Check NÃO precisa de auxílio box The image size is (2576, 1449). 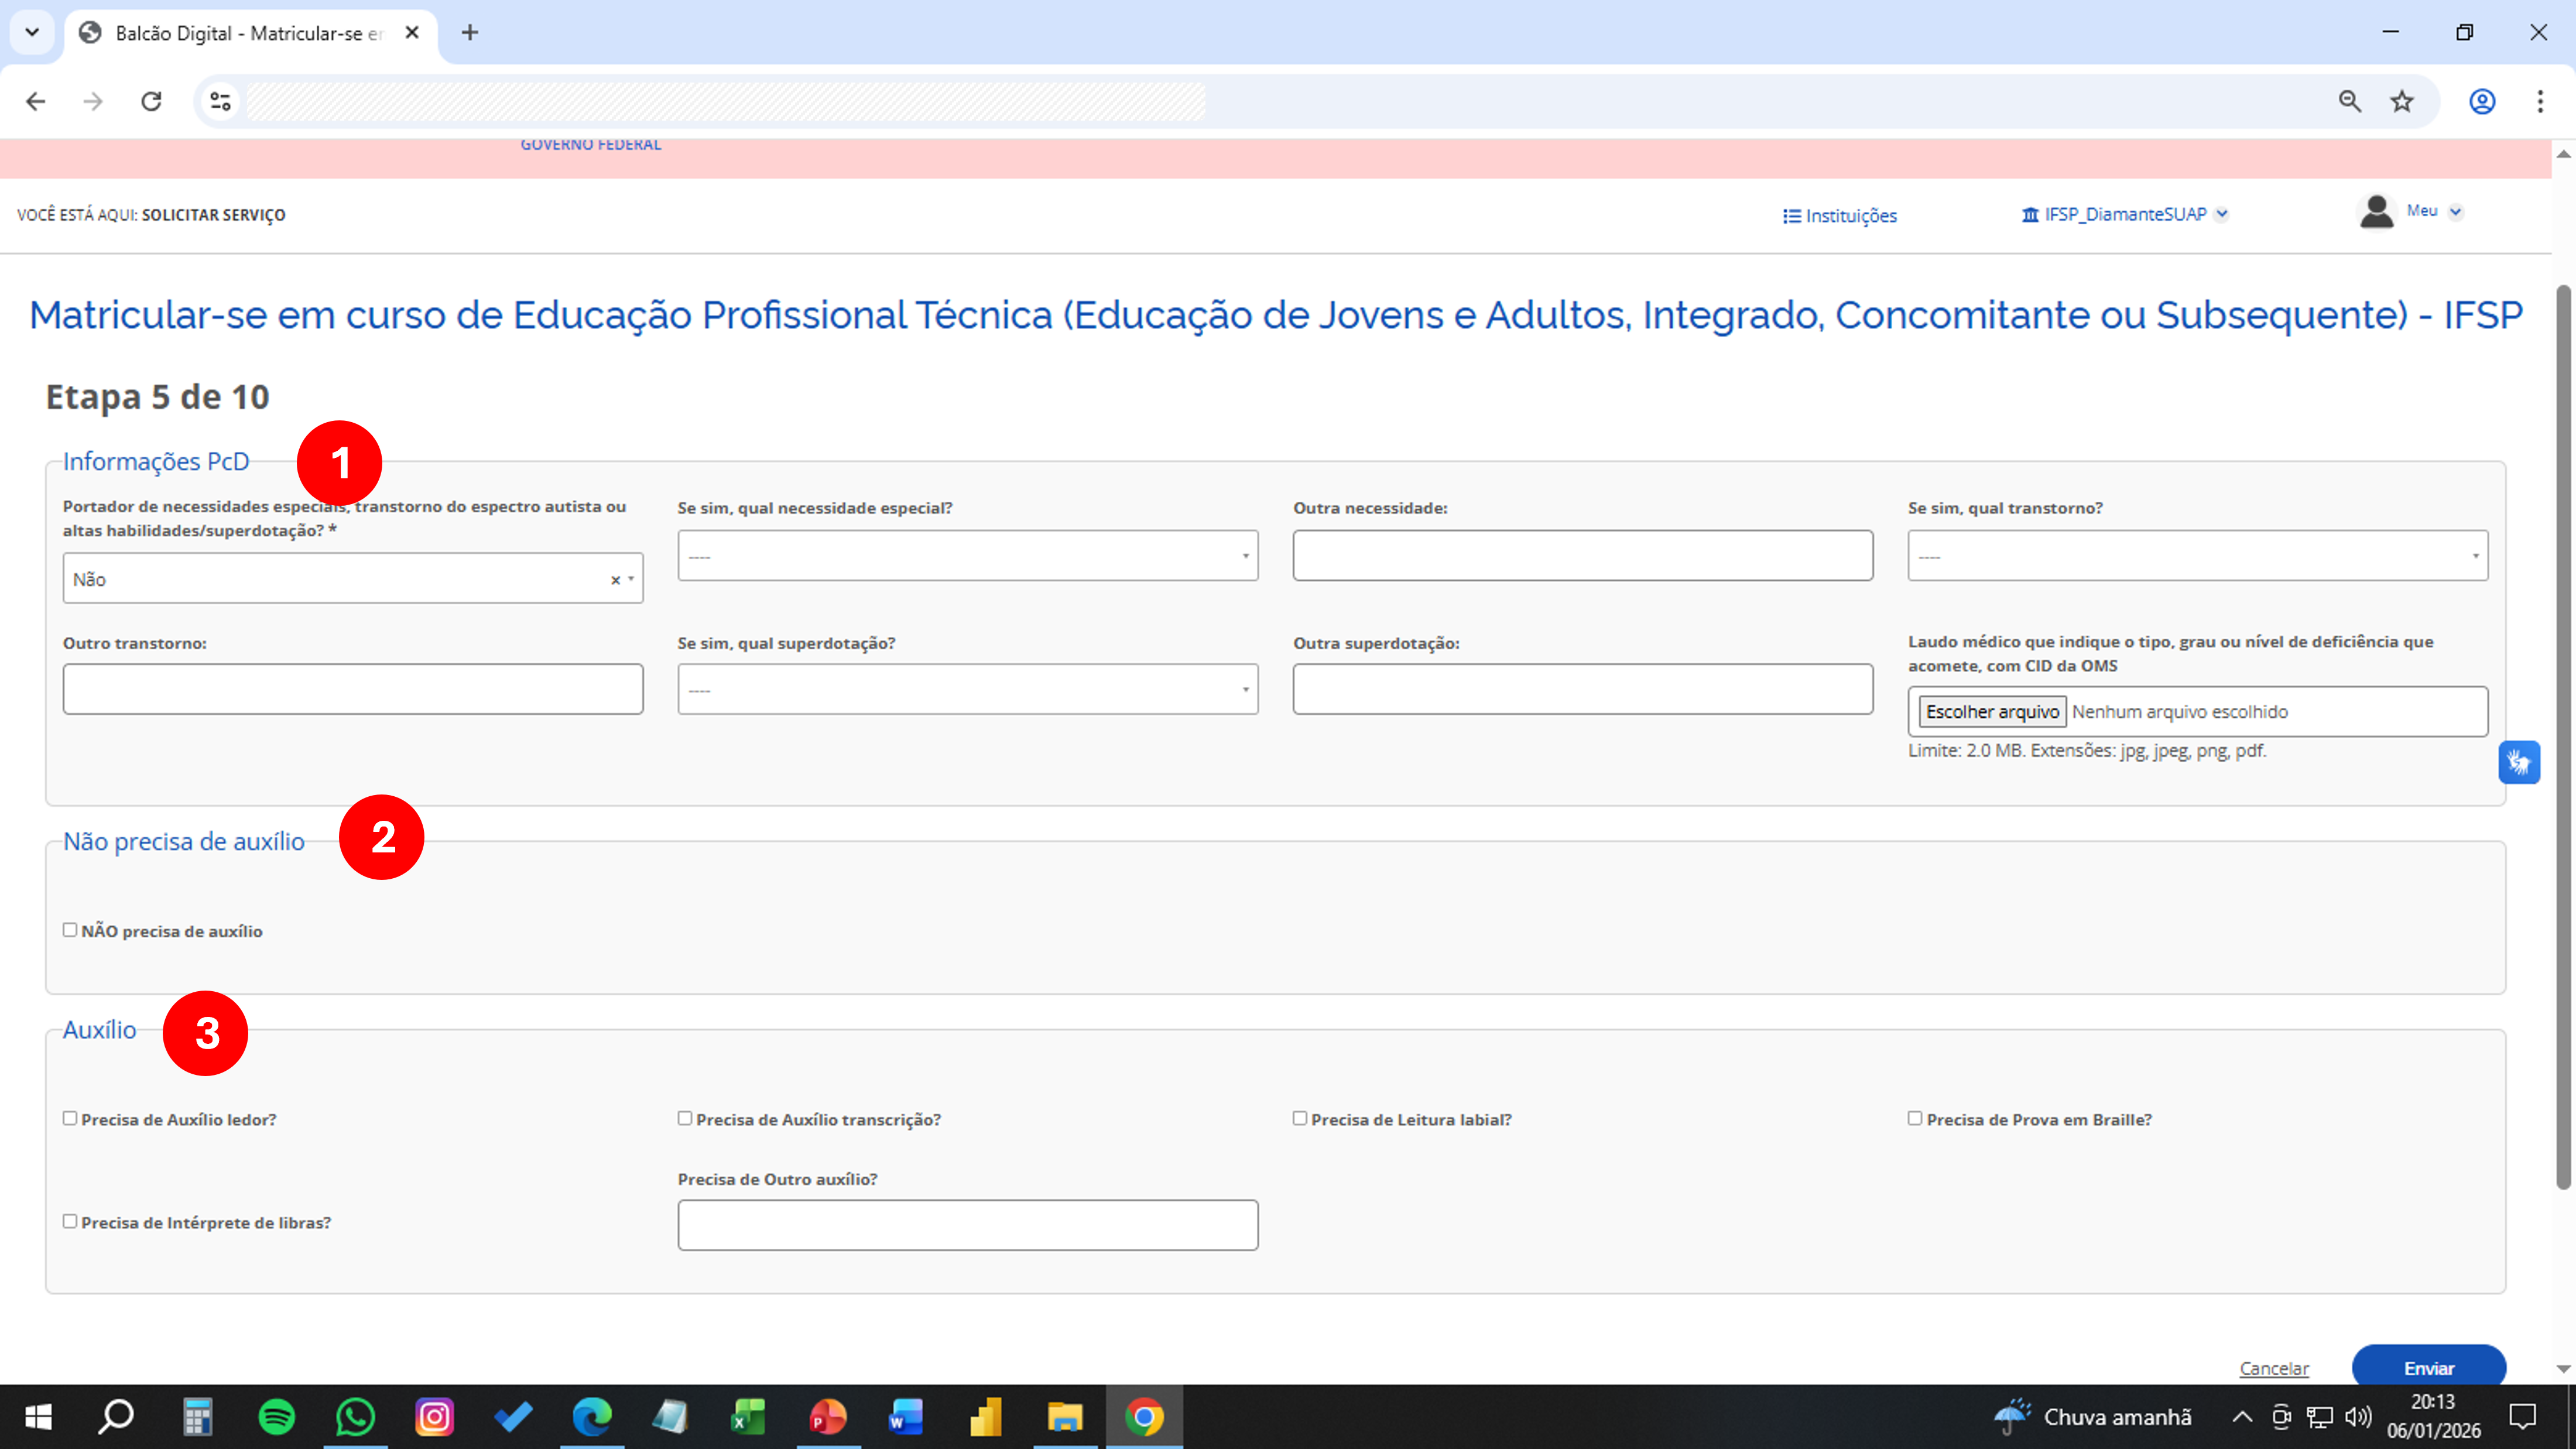point(70,930)
